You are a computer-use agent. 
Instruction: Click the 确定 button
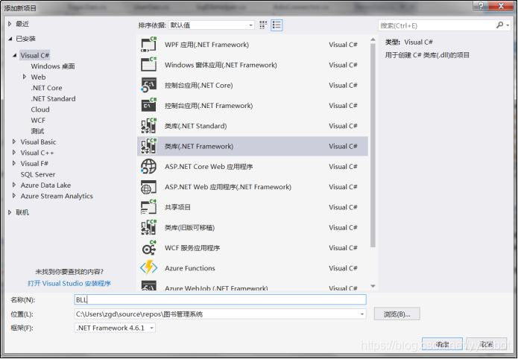point(442,344)
